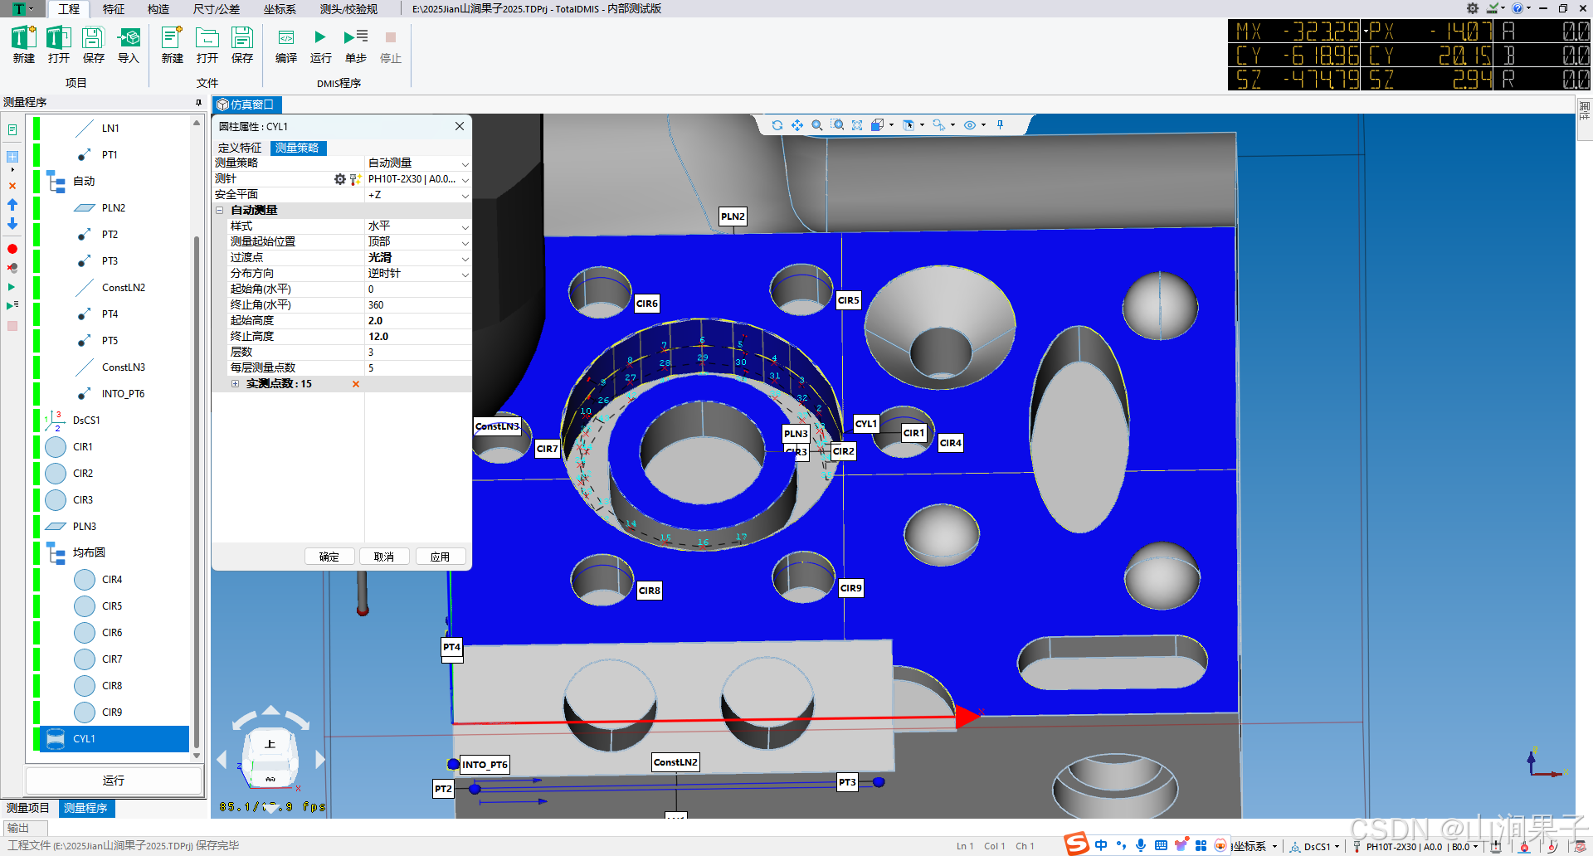Click the visibility eye icon in simulation toolbar
Viewport: 1593px width, 856px height.
970,125
